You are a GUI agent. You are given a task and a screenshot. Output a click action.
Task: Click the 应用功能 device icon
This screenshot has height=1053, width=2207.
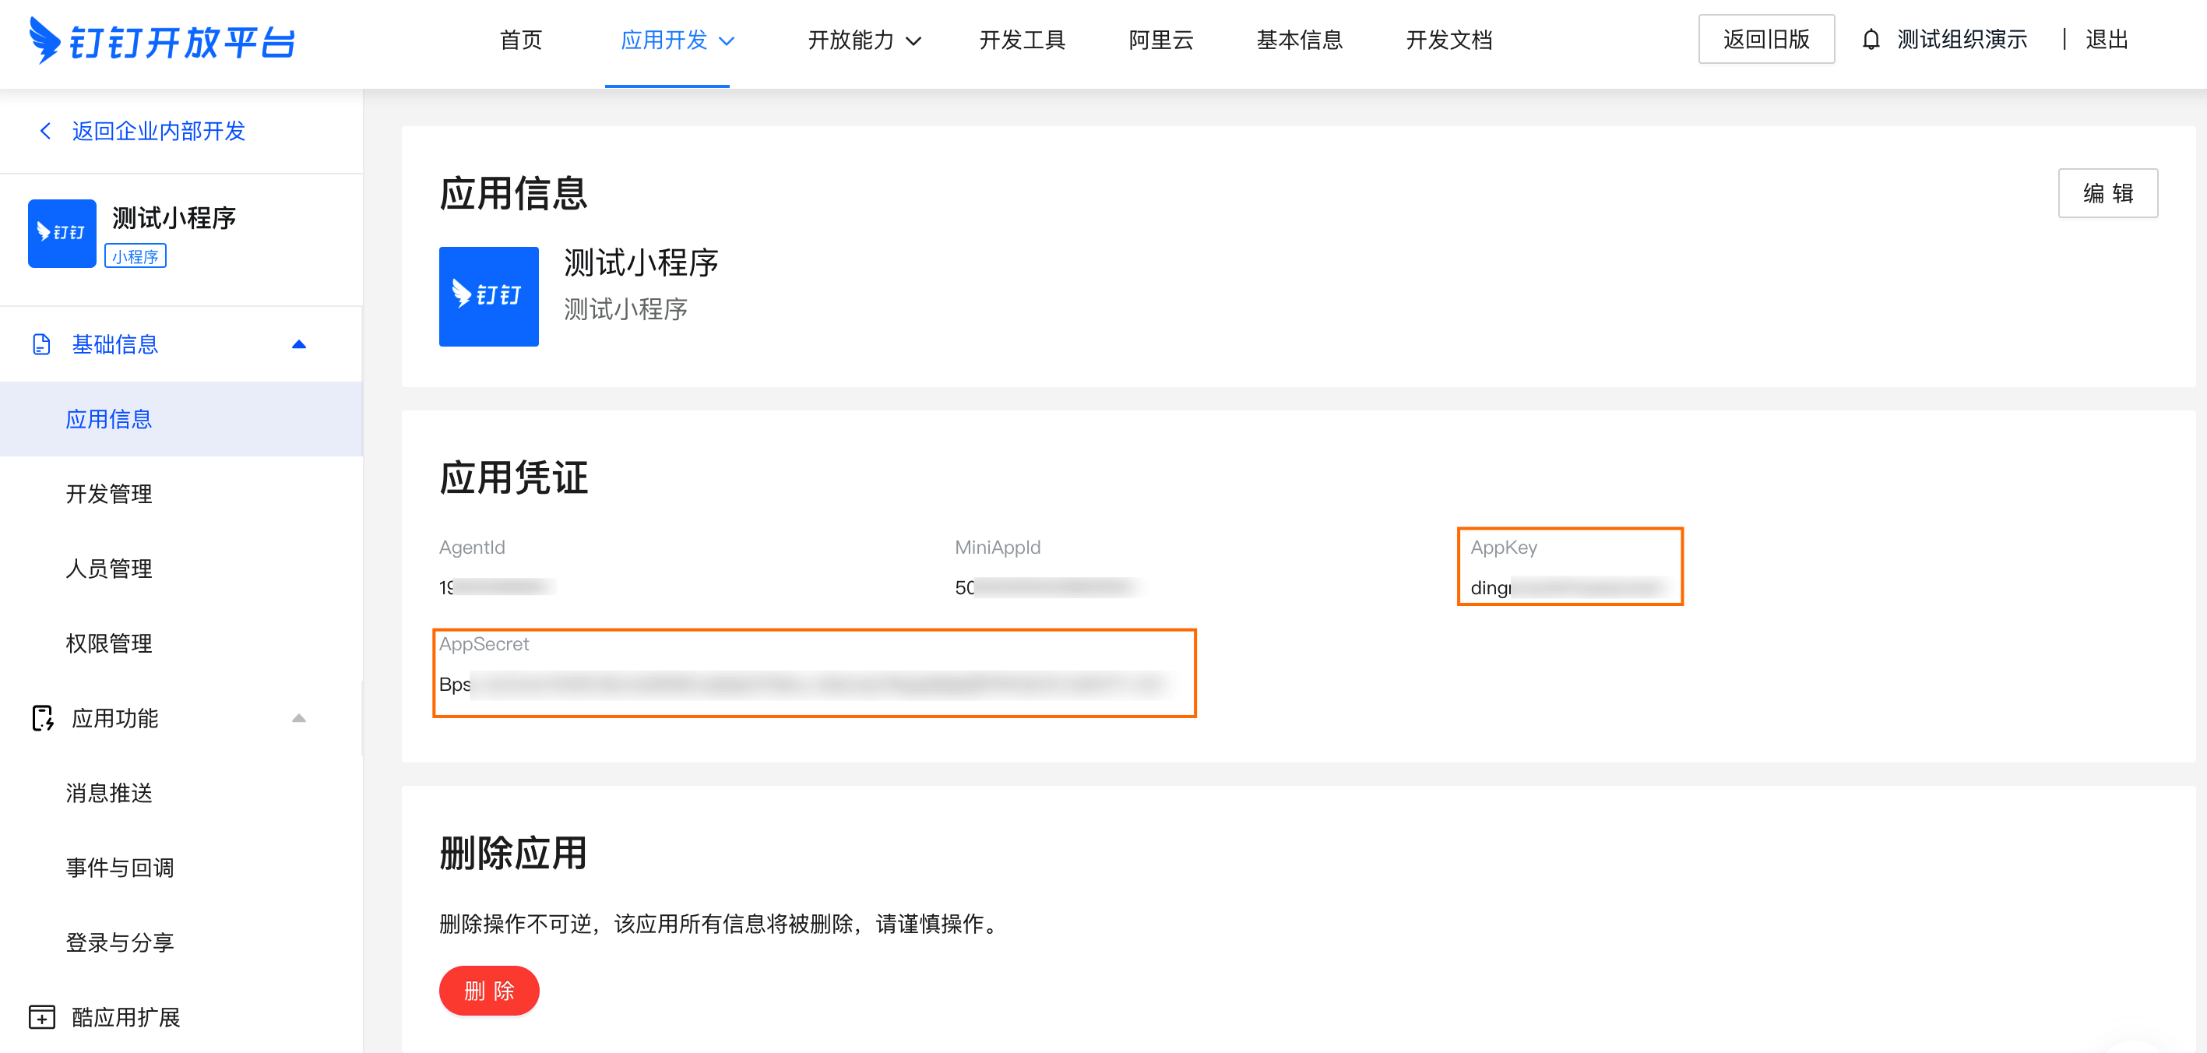pos(42,718)
